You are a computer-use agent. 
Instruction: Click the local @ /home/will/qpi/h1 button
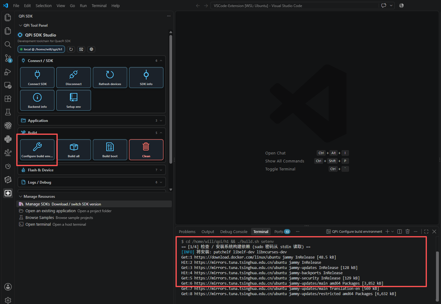coord(41,49)
